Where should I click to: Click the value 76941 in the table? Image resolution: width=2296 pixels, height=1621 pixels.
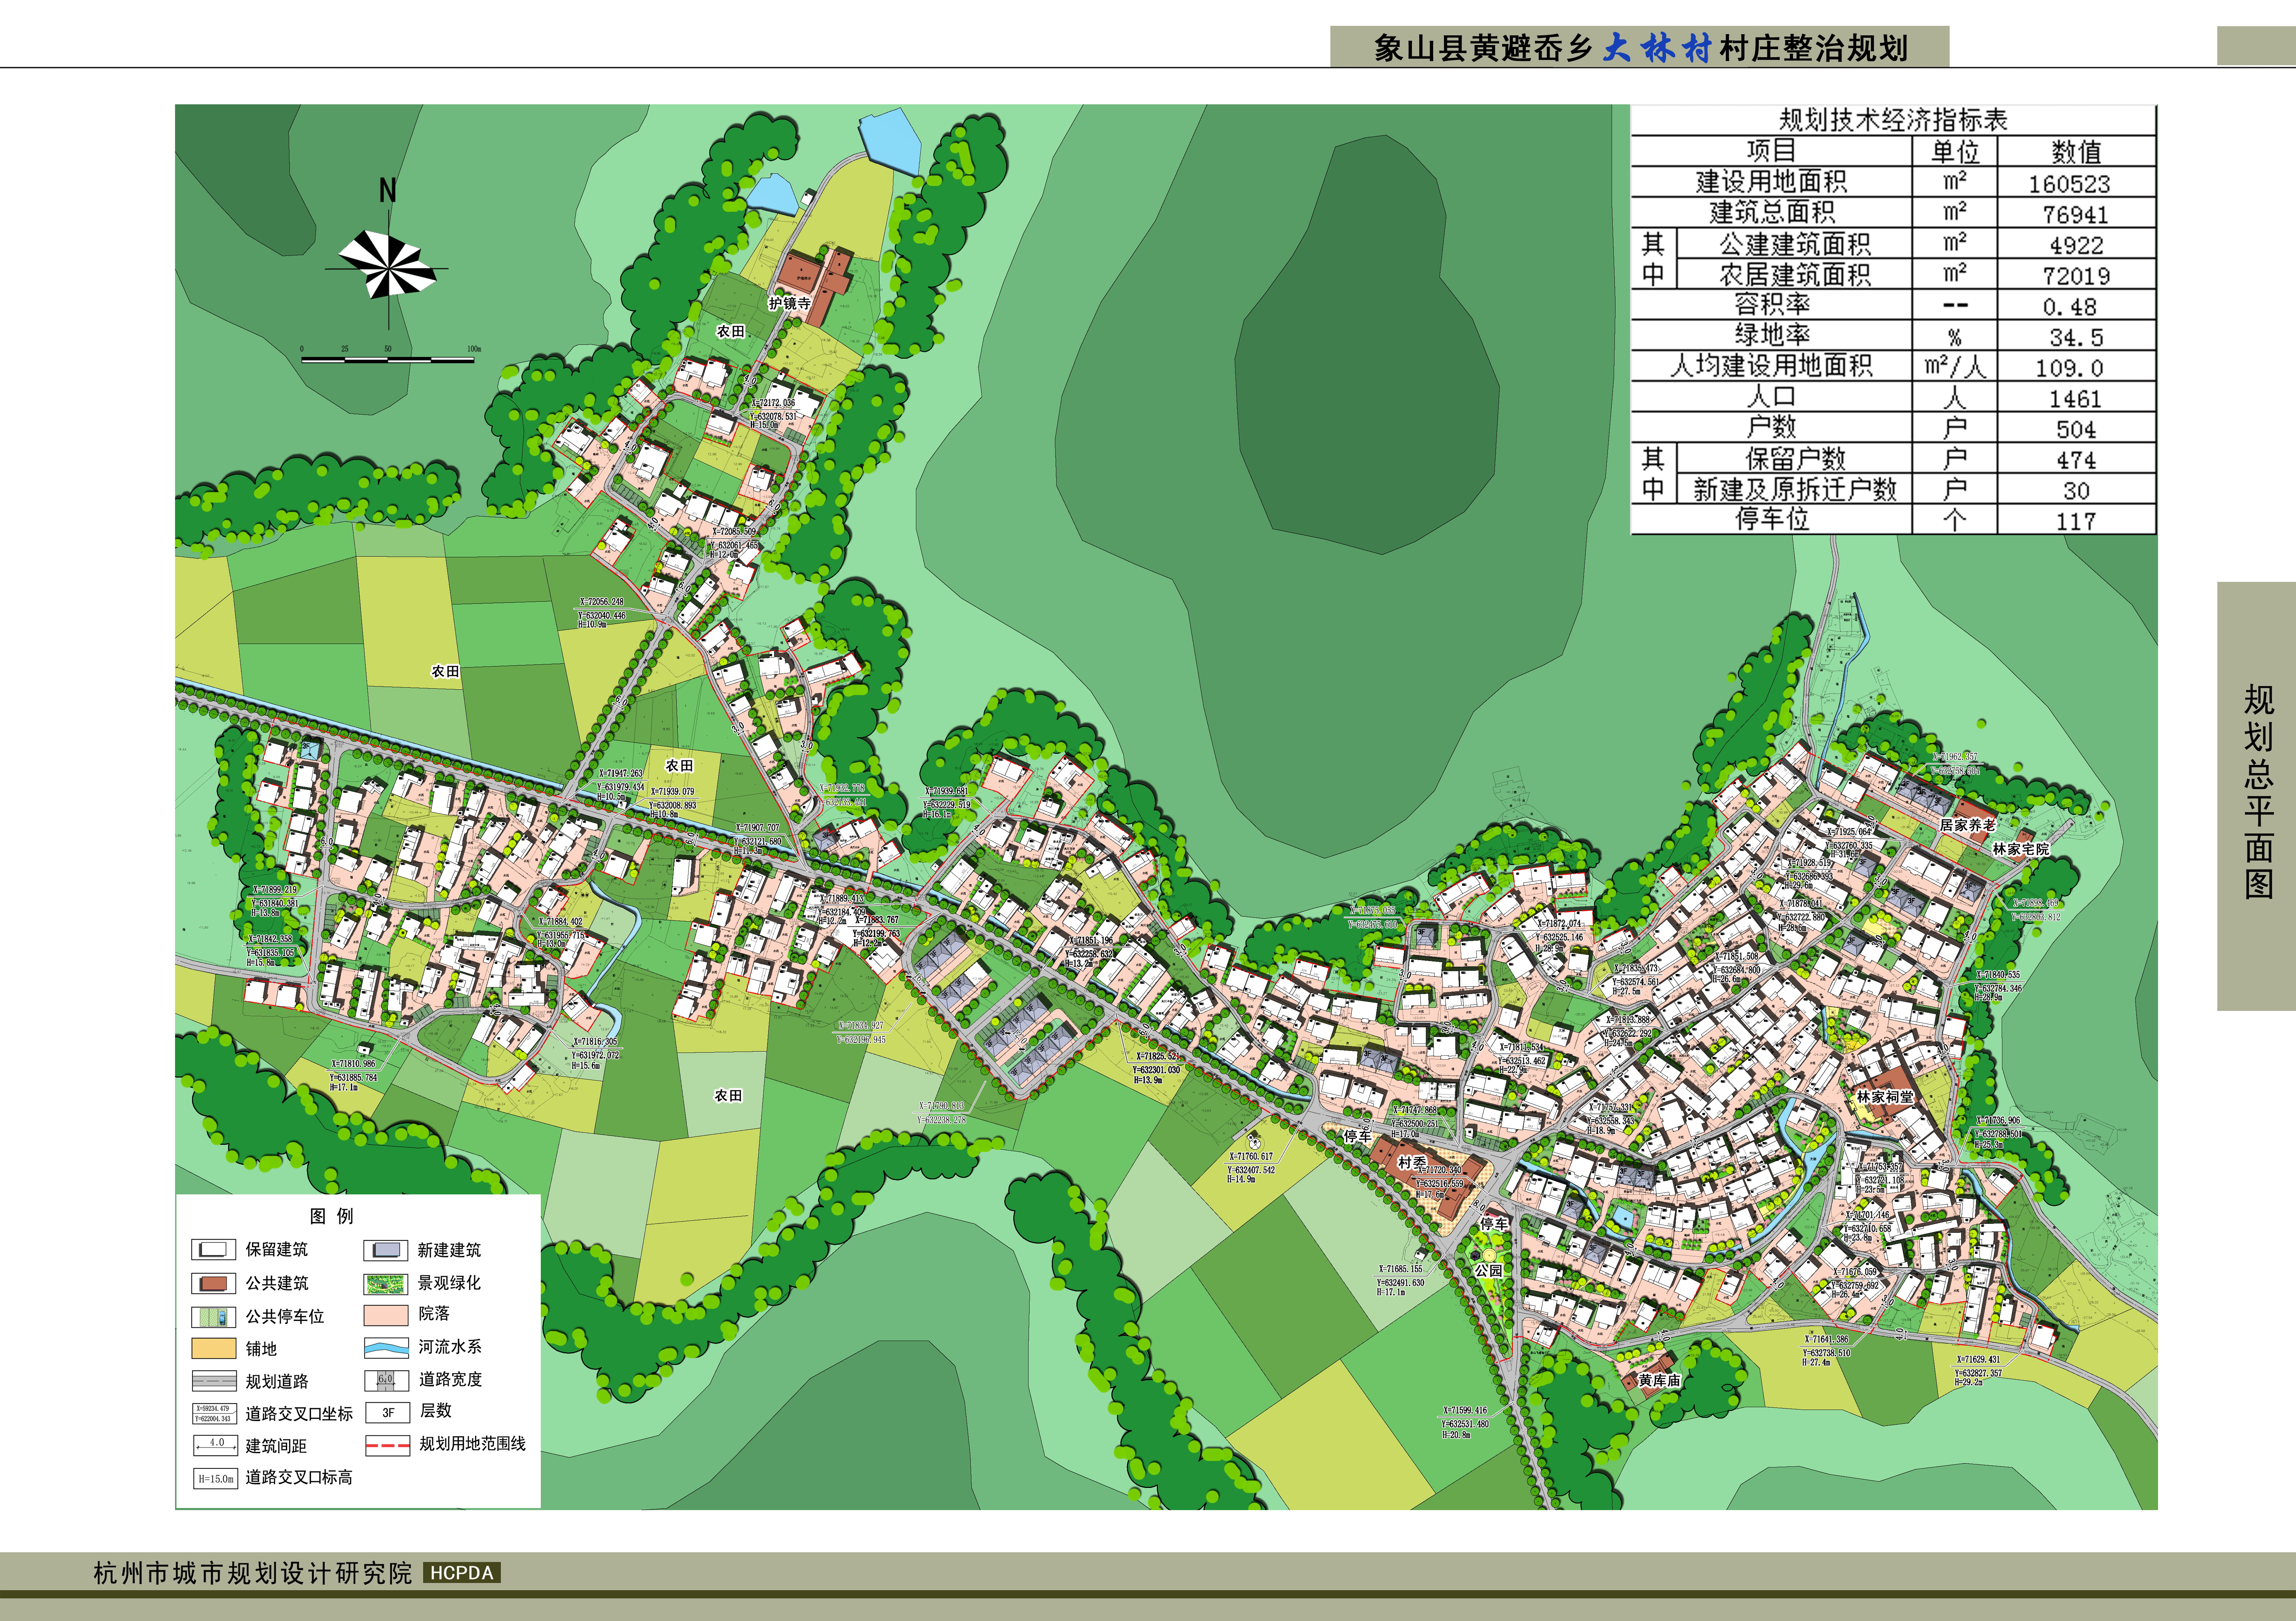coord(2075,215)
